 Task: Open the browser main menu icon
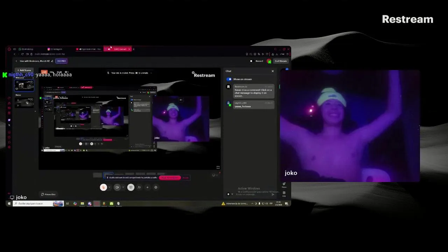click(x=288, y=54)
